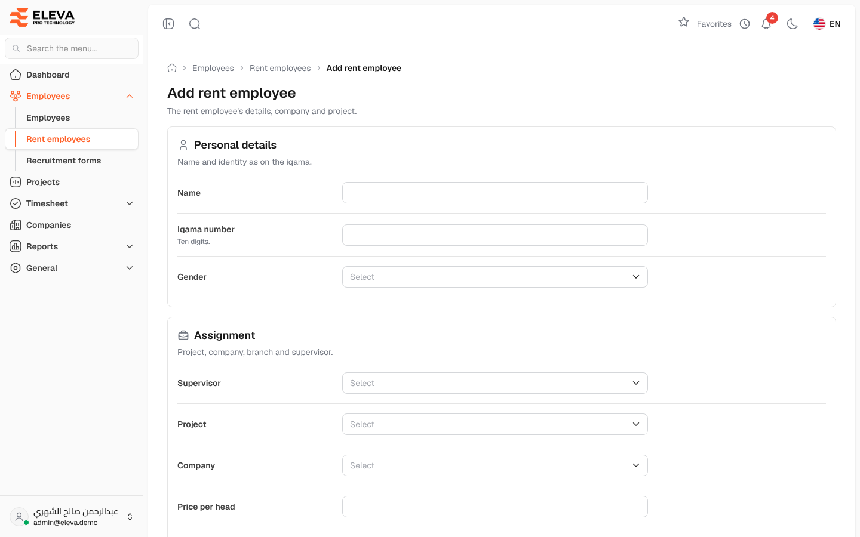Click the Eleva Pro Technology logo
The width and height of the screenshot is (860, 537).
tap(42, 17)
